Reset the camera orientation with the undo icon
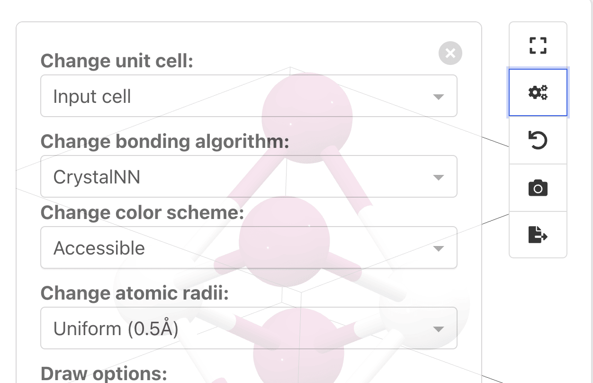The width and height of the screenshot is (593, 383). (x=538, y=140)
